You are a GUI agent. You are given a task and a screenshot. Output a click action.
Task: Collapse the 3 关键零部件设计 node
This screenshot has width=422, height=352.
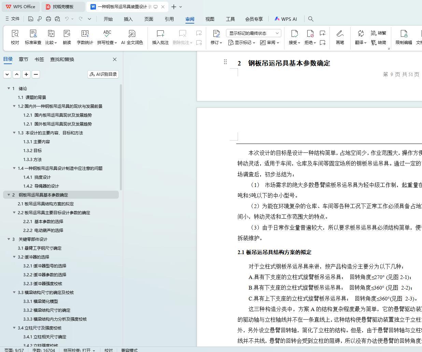tap(9, 239)
